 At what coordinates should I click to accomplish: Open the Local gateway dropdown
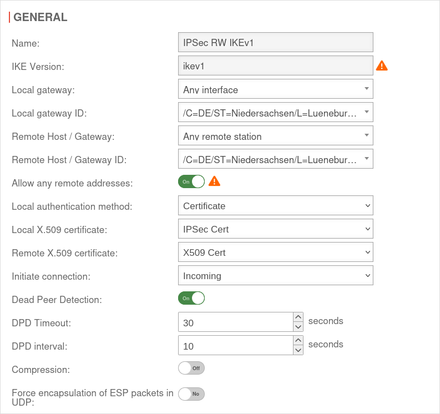pyautogui.click(x=275, y=89)
